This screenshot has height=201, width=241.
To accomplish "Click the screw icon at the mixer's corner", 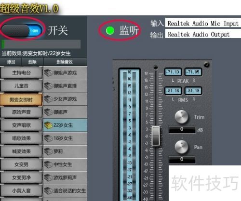I will 206,64.
